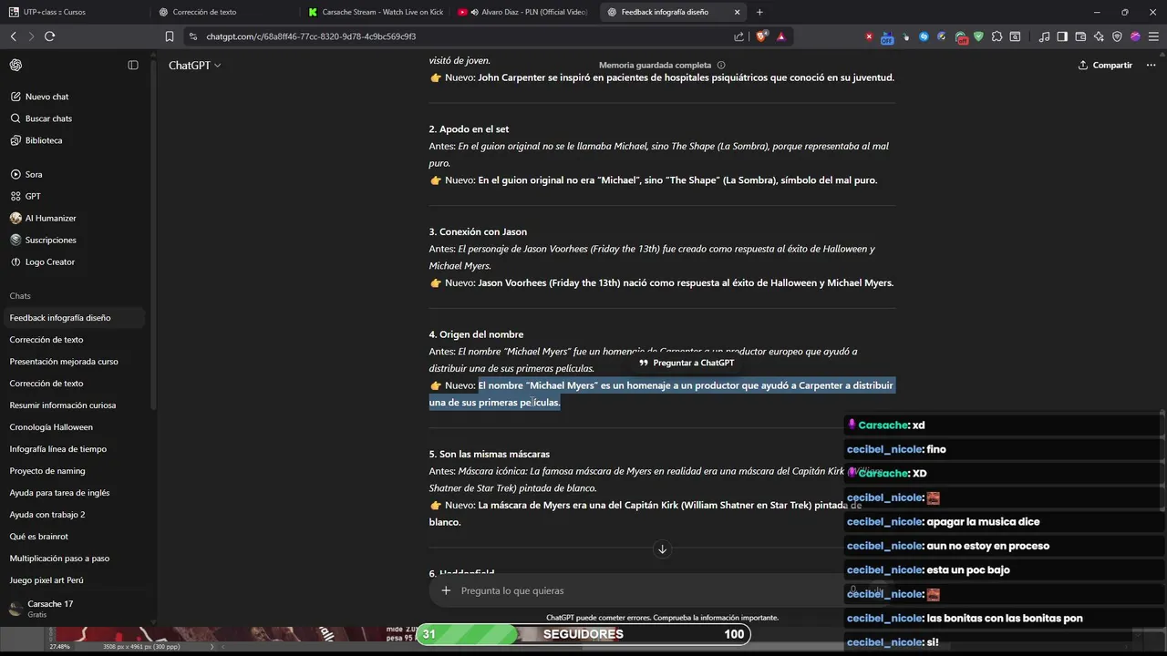Open the browser hamburger main menu
The width and height of the screenshot is (1167, 656).
pos(1153,36)
